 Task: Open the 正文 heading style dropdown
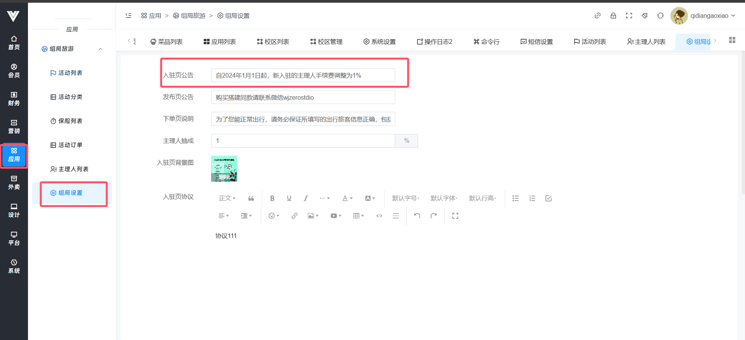pos(227,198)
